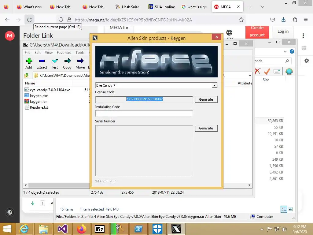Image resolution: width=313 pixels, height=235 pixels.
Task: Go back in Firefox browser
Action: (7, 20)
